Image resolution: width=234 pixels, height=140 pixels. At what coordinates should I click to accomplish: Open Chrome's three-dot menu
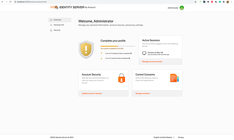click(x=231, y=2)
